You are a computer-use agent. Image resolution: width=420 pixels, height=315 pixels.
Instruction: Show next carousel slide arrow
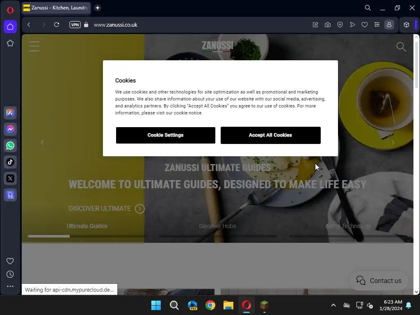(393, 142)
